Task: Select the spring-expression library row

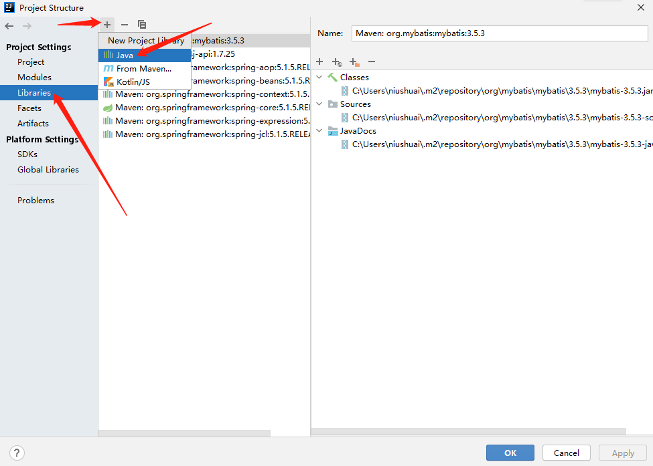Action: (x=204, y=121)
